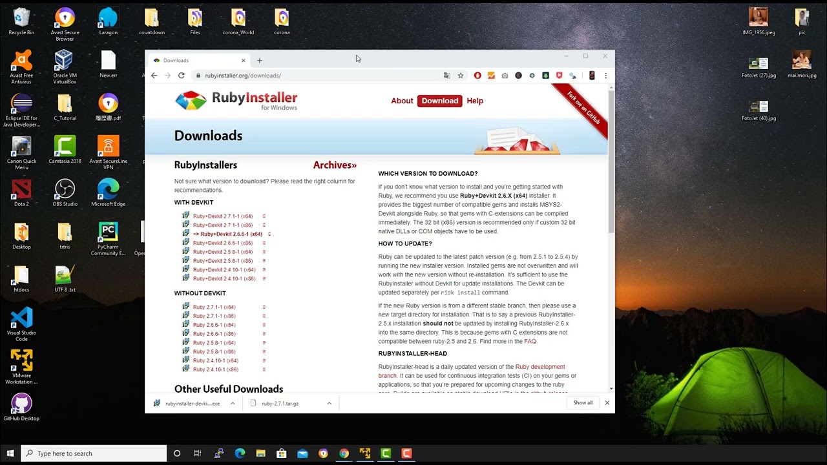
Task: Select Dota 2 desktop icon
Action: click(x=21, y=193)
